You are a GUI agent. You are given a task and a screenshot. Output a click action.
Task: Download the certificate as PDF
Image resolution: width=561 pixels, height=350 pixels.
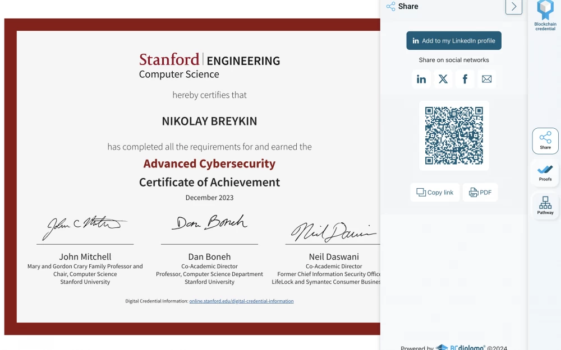click(480, 193)
